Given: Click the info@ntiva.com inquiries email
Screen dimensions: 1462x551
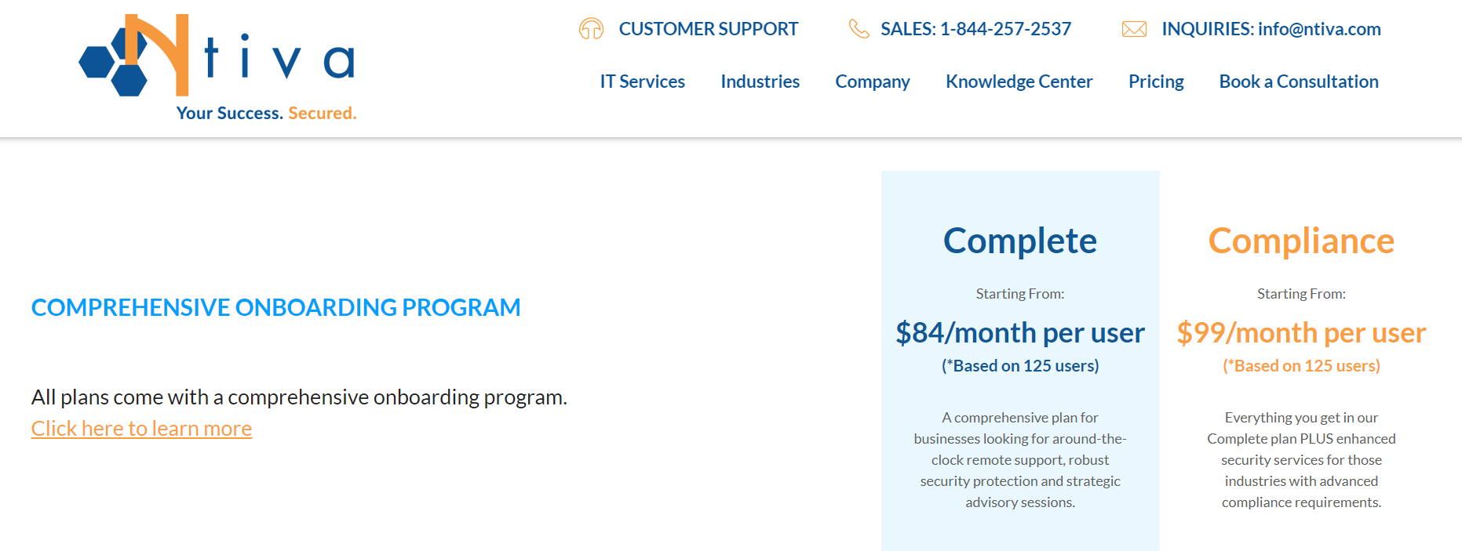Looking at the screenshot, I should (1318, 29).
